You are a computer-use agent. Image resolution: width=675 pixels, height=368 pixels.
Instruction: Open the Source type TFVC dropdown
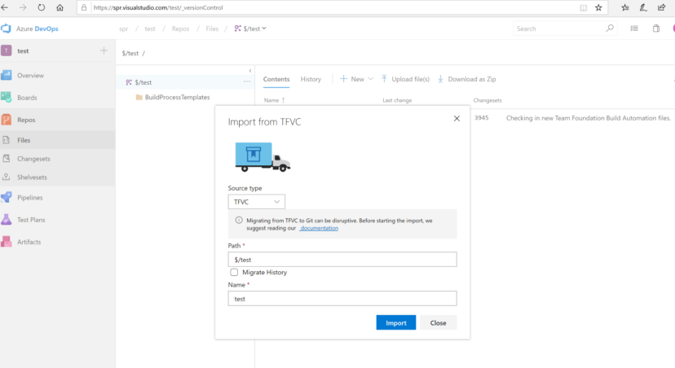click(x=256, y=201)
